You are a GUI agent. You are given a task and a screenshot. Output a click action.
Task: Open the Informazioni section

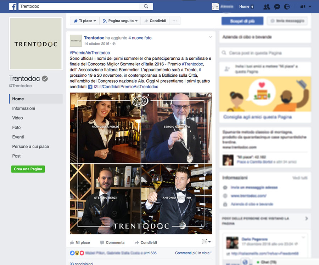pos(24,108)
